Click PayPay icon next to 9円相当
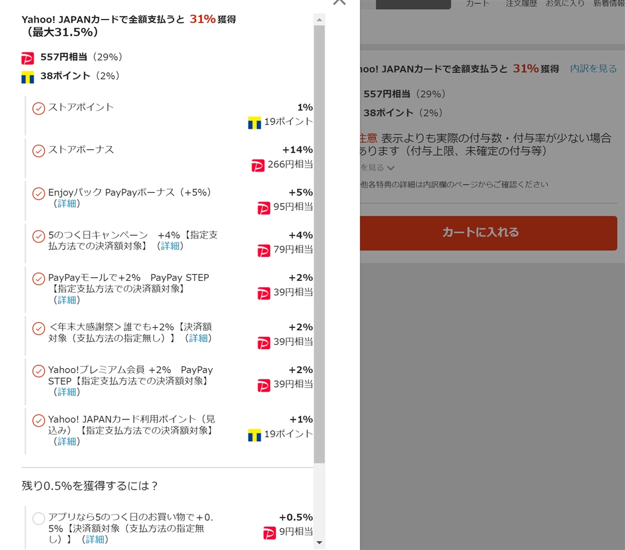 tap(269, 533)
